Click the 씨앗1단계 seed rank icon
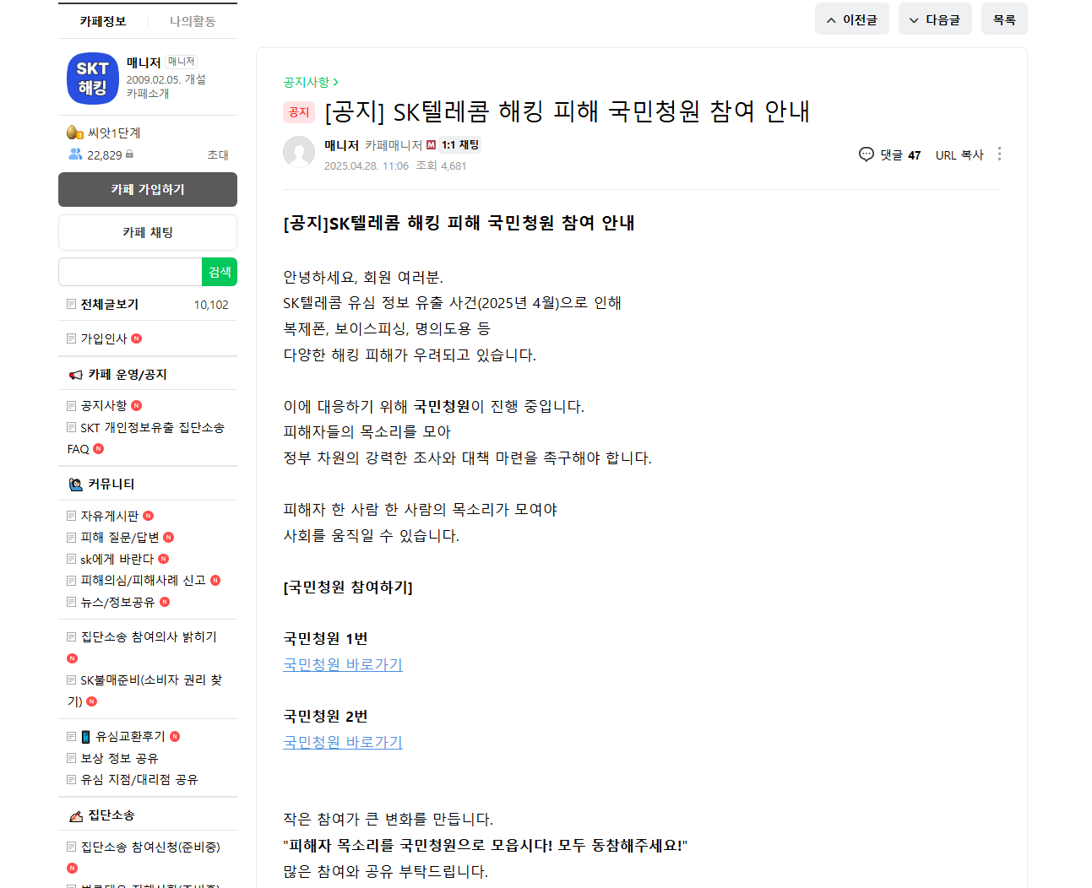Viewport: 1092px width, 888px height. tap(74, 133)
